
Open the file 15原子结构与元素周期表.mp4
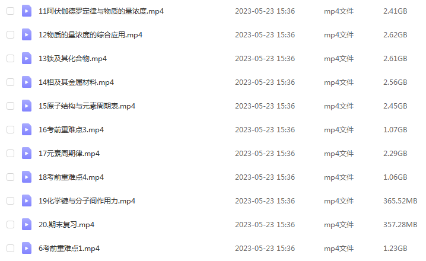pos(87,106)
